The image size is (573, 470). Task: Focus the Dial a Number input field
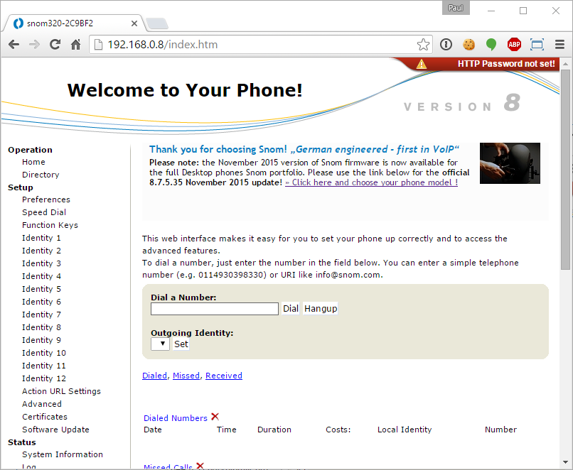[x=214, y=309]
